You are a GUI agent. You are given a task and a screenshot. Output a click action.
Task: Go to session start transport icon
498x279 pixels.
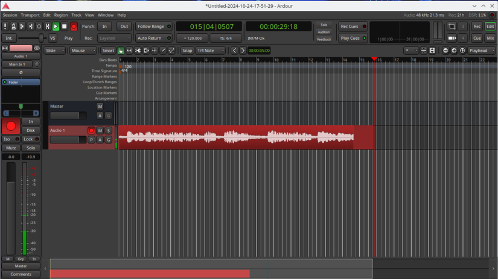[22, 27]
